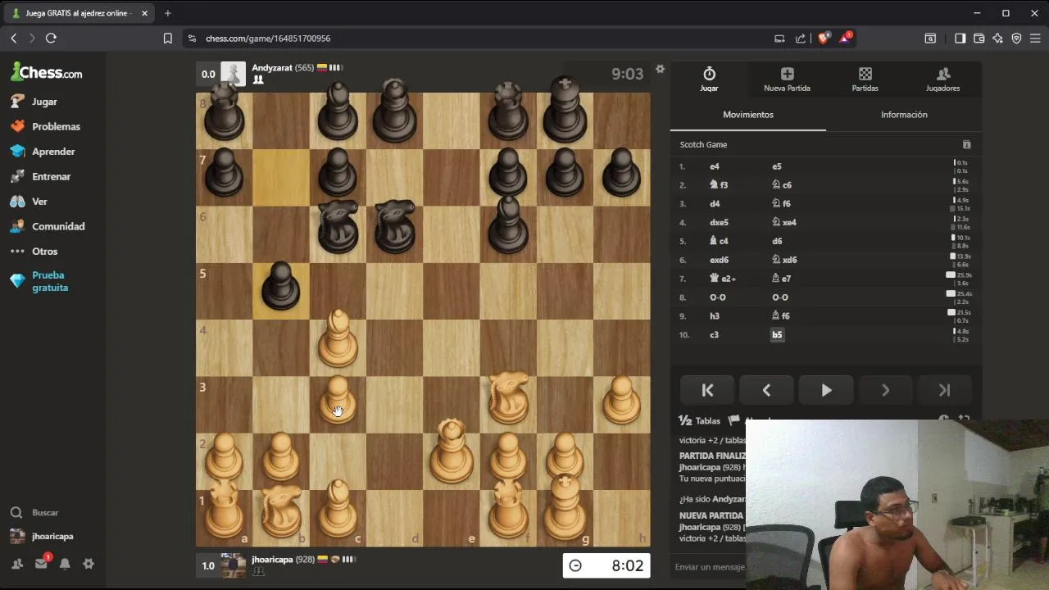This screenshot has width=1049, height=590.
Task: Select move 9 h3 in the list
Action: pos(715,315)
